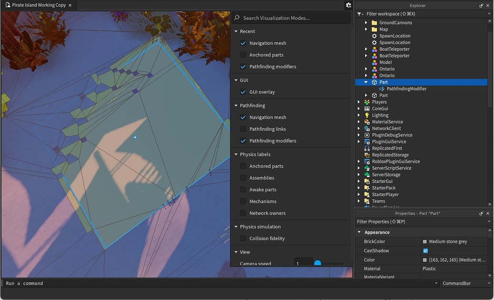This screenshot has height=300, width=494.
Task: Collapse the Appearance category in Properties
Action: click(359, 232)
